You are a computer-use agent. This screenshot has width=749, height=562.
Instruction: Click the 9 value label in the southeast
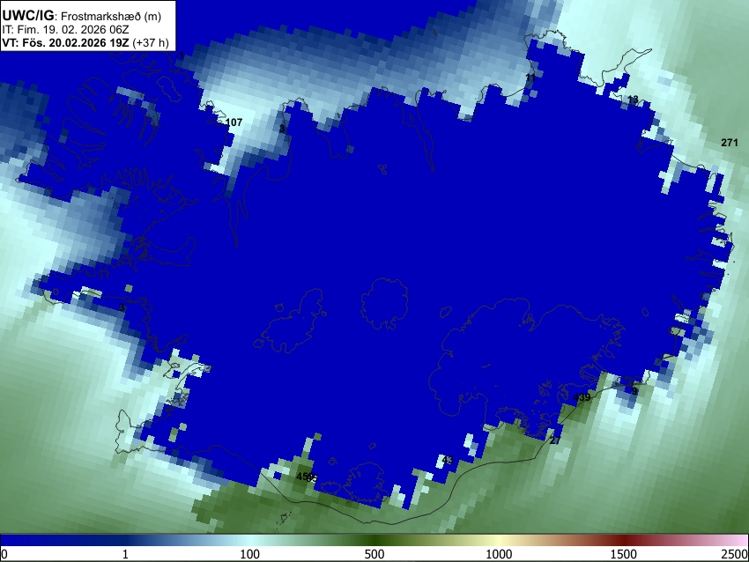[634, 391]
